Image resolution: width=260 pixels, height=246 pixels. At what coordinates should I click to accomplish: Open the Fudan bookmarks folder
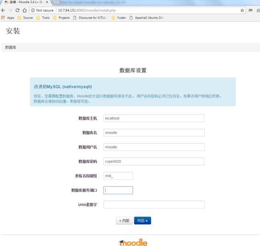(x=119, y=18)
